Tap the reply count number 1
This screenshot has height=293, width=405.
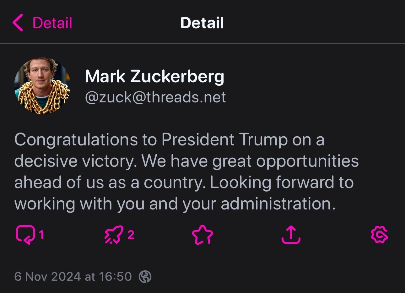(x=41, y=234)
